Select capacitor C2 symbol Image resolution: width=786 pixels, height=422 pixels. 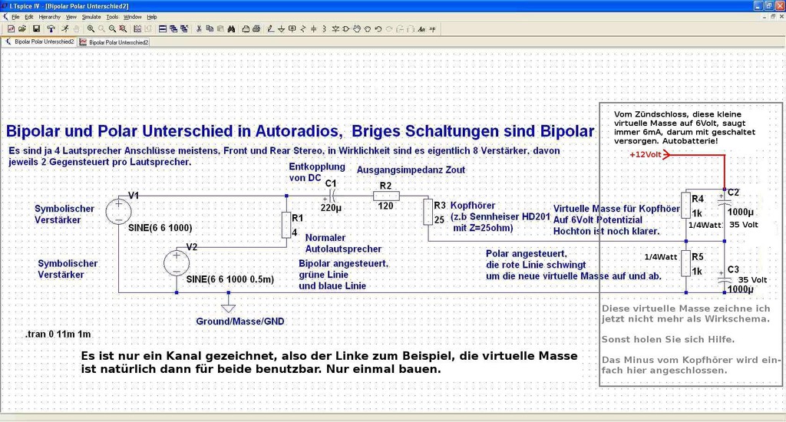[x=724, y=199]
